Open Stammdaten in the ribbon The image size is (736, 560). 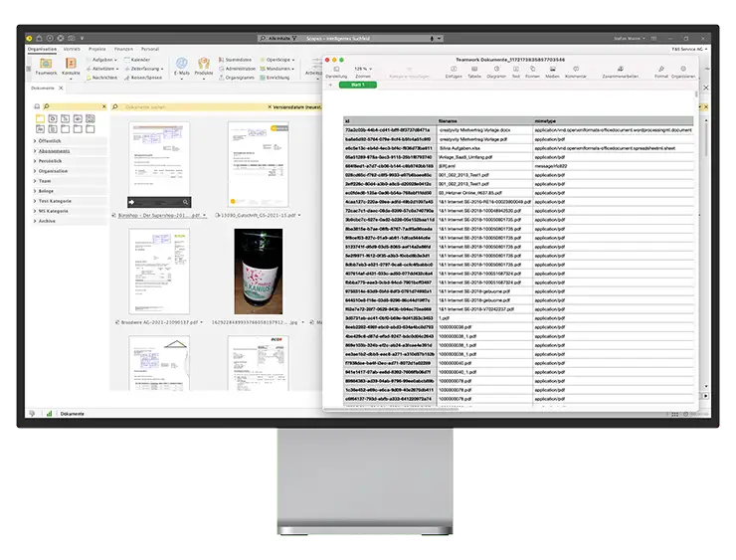click(x=235, y=60)
